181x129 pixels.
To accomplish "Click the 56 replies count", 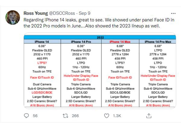I will (35, 116).
